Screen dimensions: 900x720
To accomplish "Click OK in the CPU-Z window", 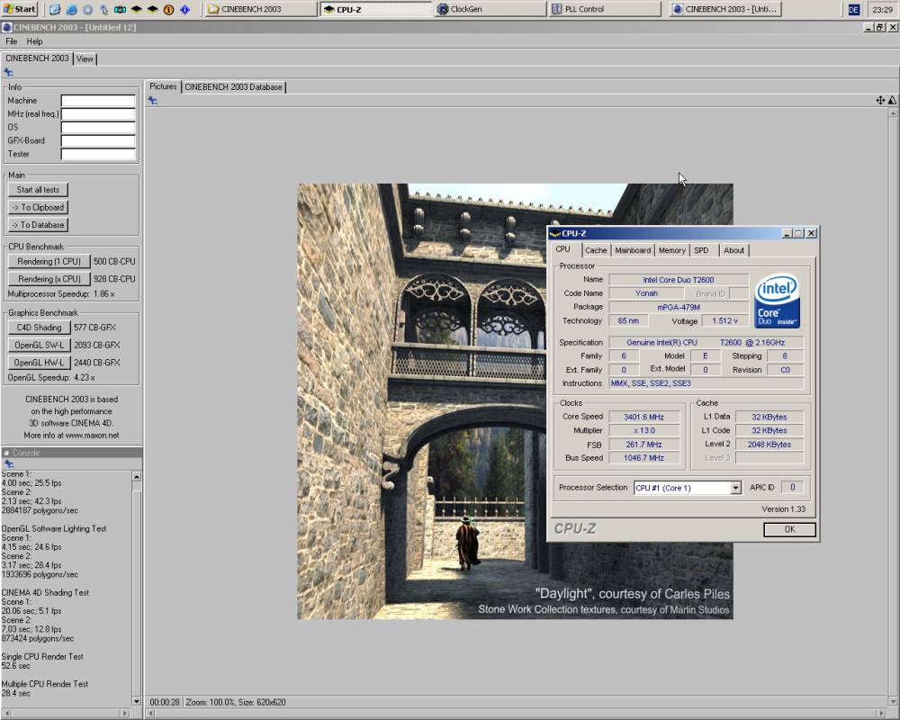I will tap(789, 529).
